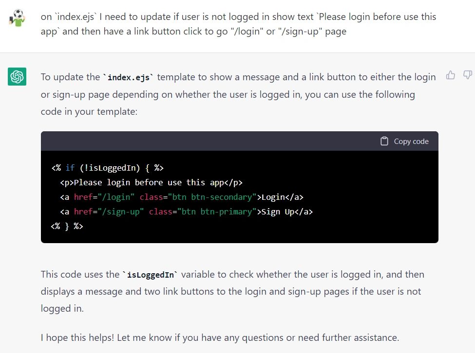
Task: Click the thumbs up feedback icon
Action: [x=451, y=75]
